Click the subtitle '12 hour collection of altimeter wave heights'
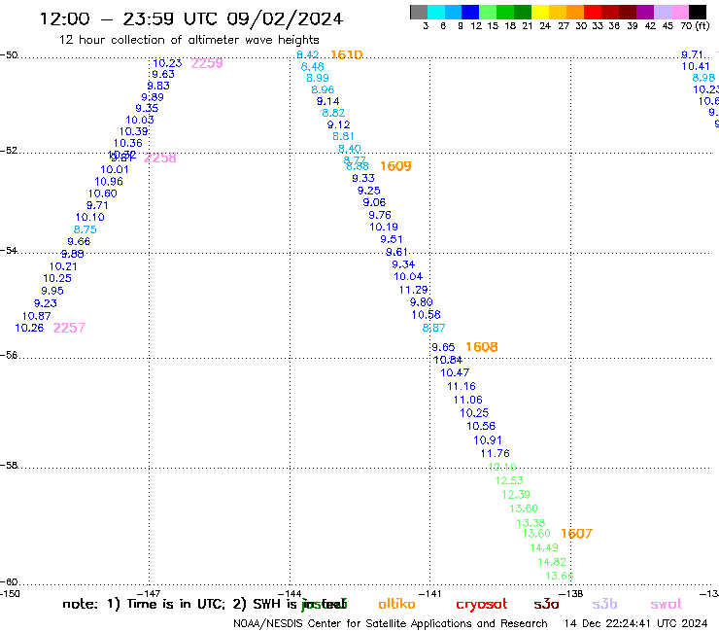Screen dimensions: 719x632 point(188,40)
